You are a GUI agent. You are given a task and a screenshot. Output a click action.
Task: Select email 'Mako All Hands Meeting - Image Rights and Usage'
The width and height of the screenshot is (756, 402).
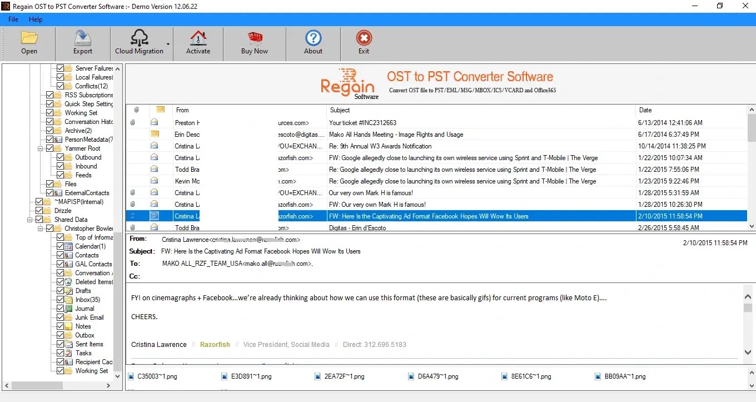[396, 135]
